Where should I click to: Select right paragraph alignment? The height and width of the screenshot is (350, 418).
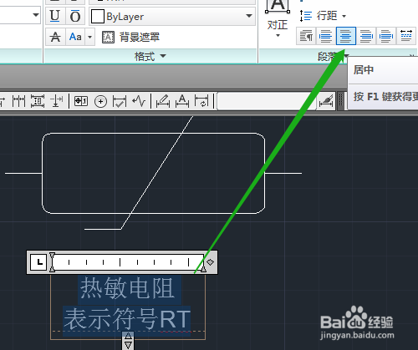[366, 36]
